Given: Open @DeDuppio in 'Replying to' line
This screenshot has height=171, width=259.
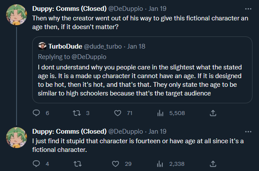Looking at the screenshot, I should [x=89, y=57].
